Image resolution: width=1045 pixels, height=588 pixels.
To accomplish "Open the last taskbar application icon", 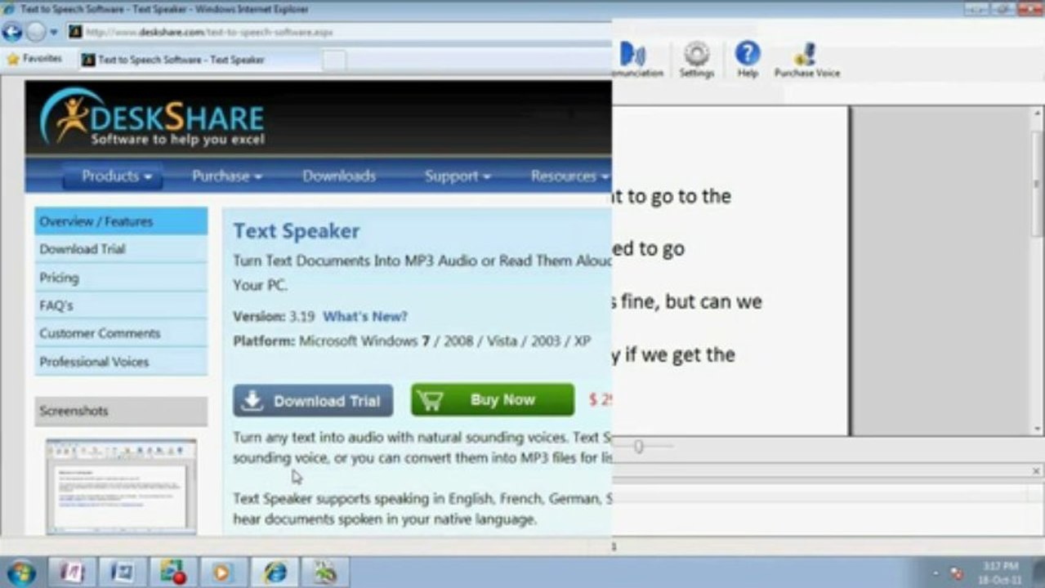I will coord(325,572).
